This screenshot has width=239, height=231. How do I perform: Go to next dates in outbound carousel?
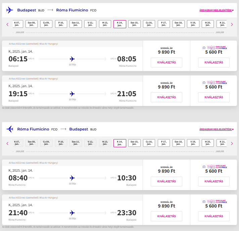232,24
